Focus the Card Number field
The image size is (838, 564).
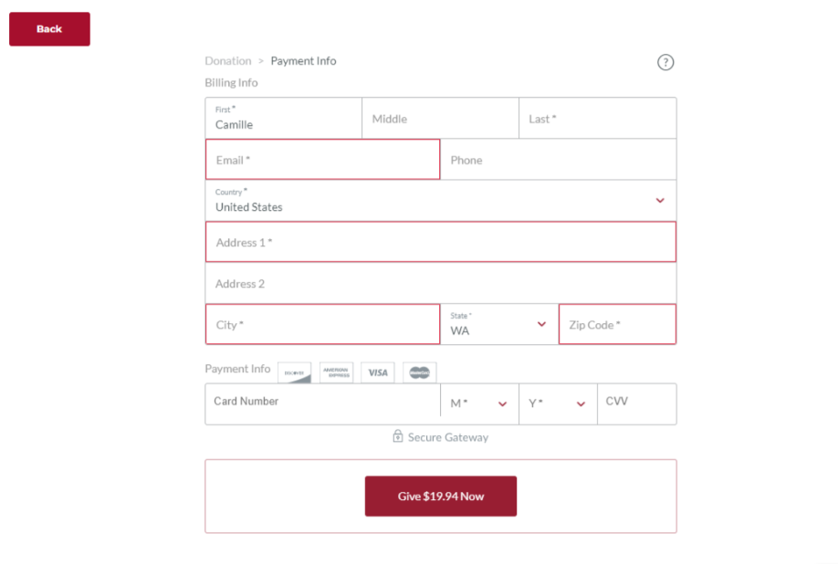click(x=323, y=402)
